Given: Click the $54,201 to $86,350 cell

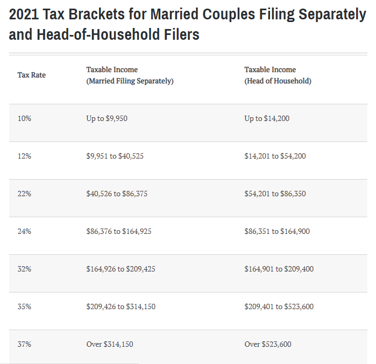Looking at the screenshot, I should pyautogui.click(x=275, y=194).
